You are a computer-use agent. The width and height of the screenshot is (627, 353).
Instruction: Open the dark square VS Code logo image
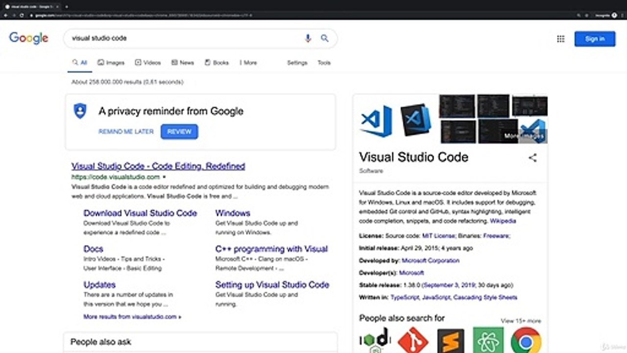416,120
